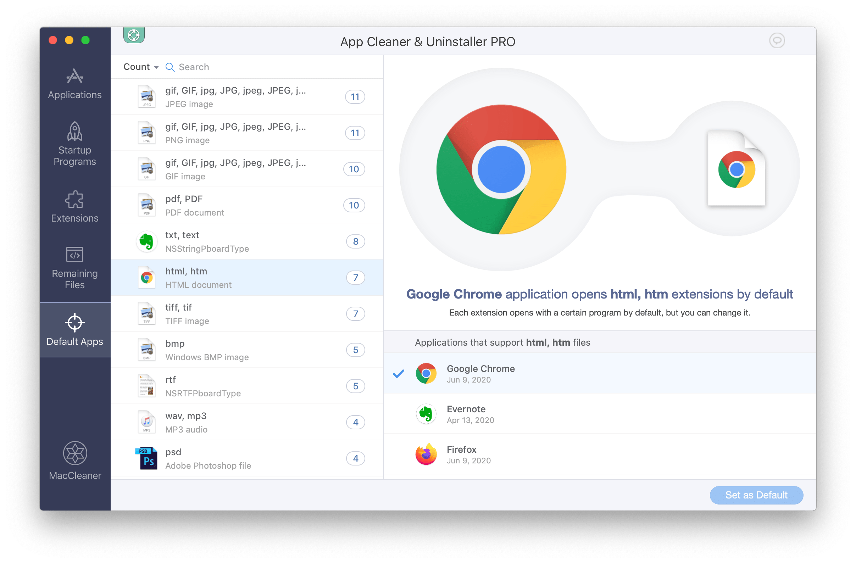
Task: Click PNG file type icon
Action: pos(147,133)
